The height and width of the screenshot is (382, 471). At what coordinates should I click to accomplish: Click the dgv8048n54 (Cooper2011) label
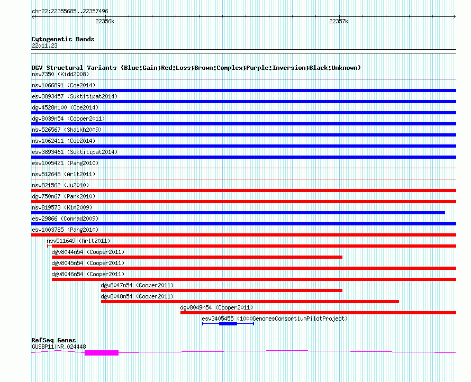(x=137, y=296)
